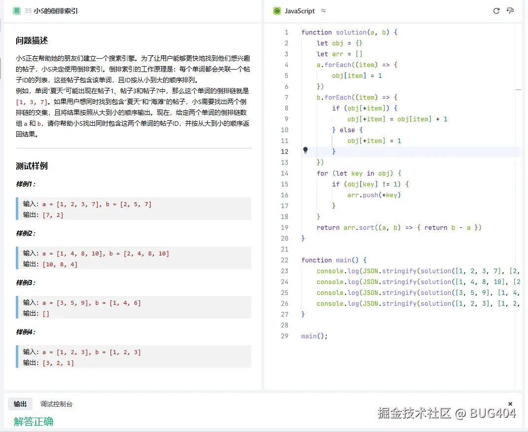Viewport: 528px width, 432px height.
Task: Click the 解答正确 result text
Action: click(33, 422)
